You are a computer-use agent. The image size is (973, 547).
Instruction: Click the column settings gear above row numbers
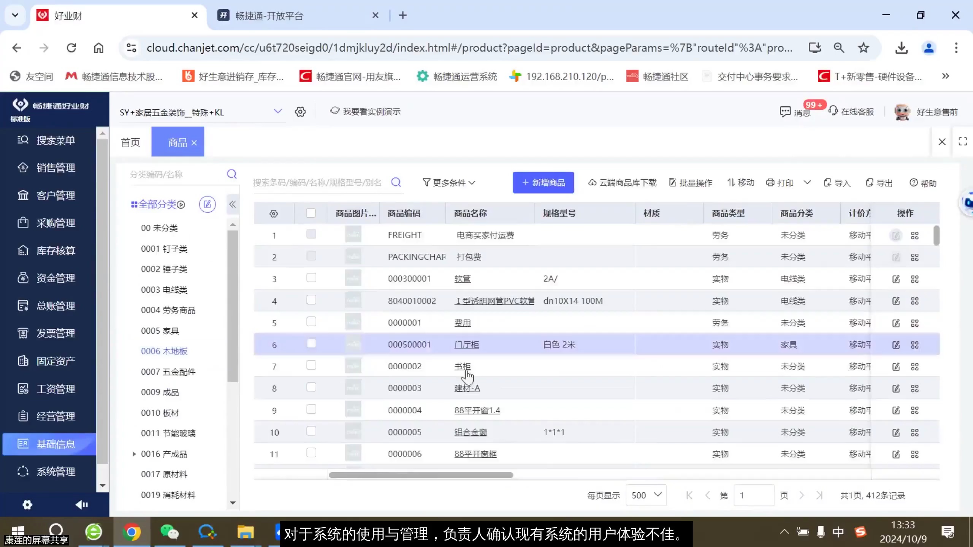pyautogui.click(x=273, y=213)
